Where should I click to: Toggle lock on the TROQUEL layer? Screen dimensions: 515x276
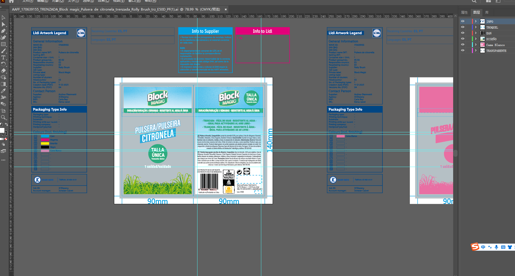click(x=468, y=27)
